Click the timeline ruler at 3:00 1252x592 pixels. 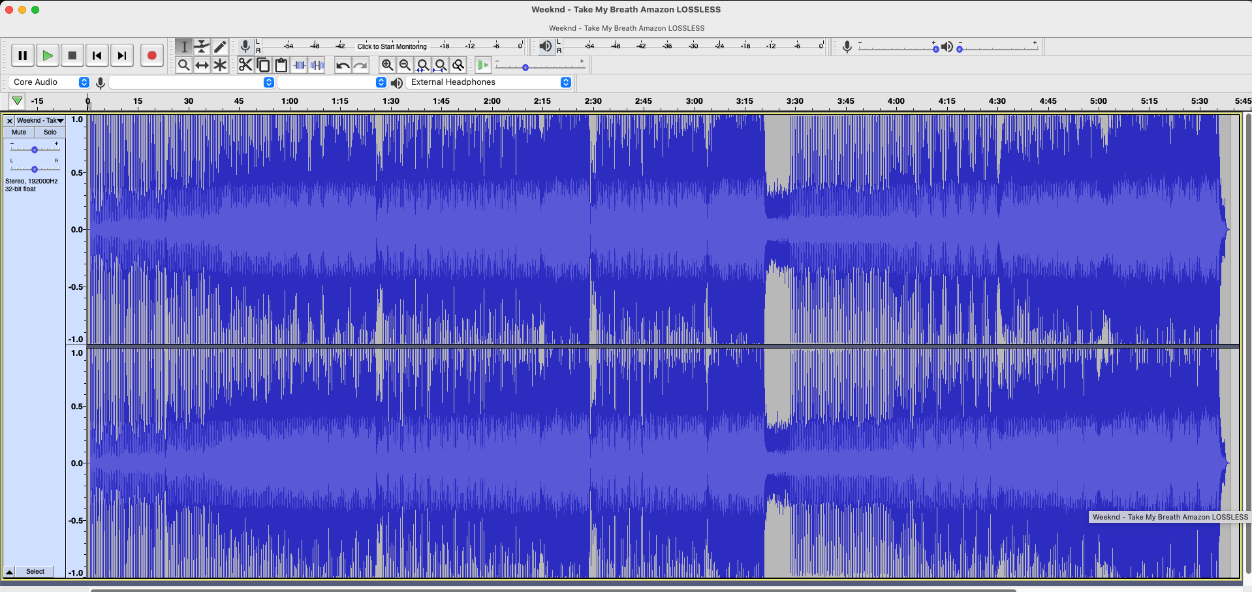(695, 101)
